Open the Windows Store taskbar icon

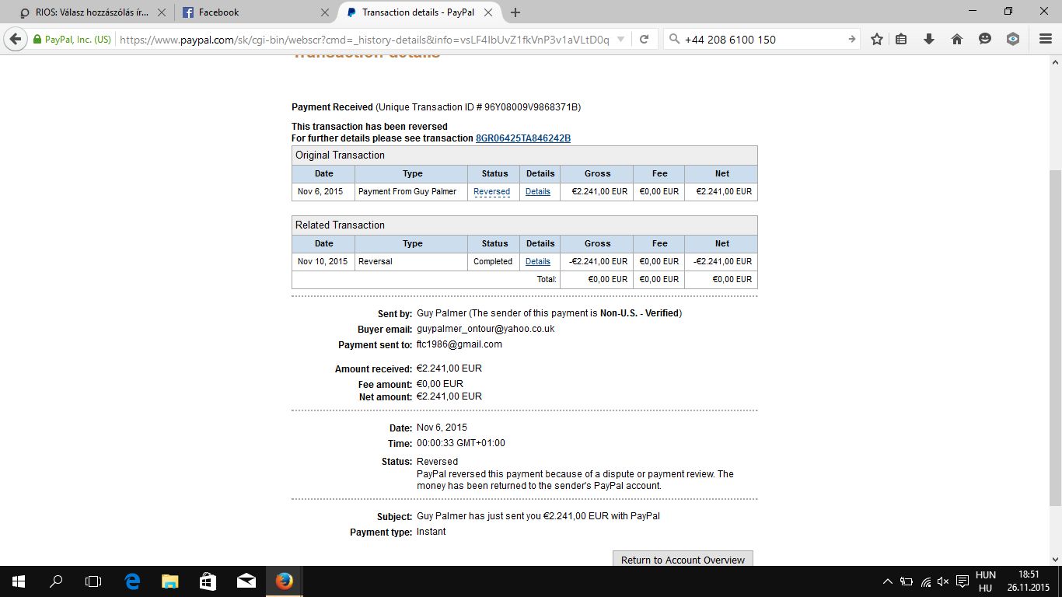208,581
